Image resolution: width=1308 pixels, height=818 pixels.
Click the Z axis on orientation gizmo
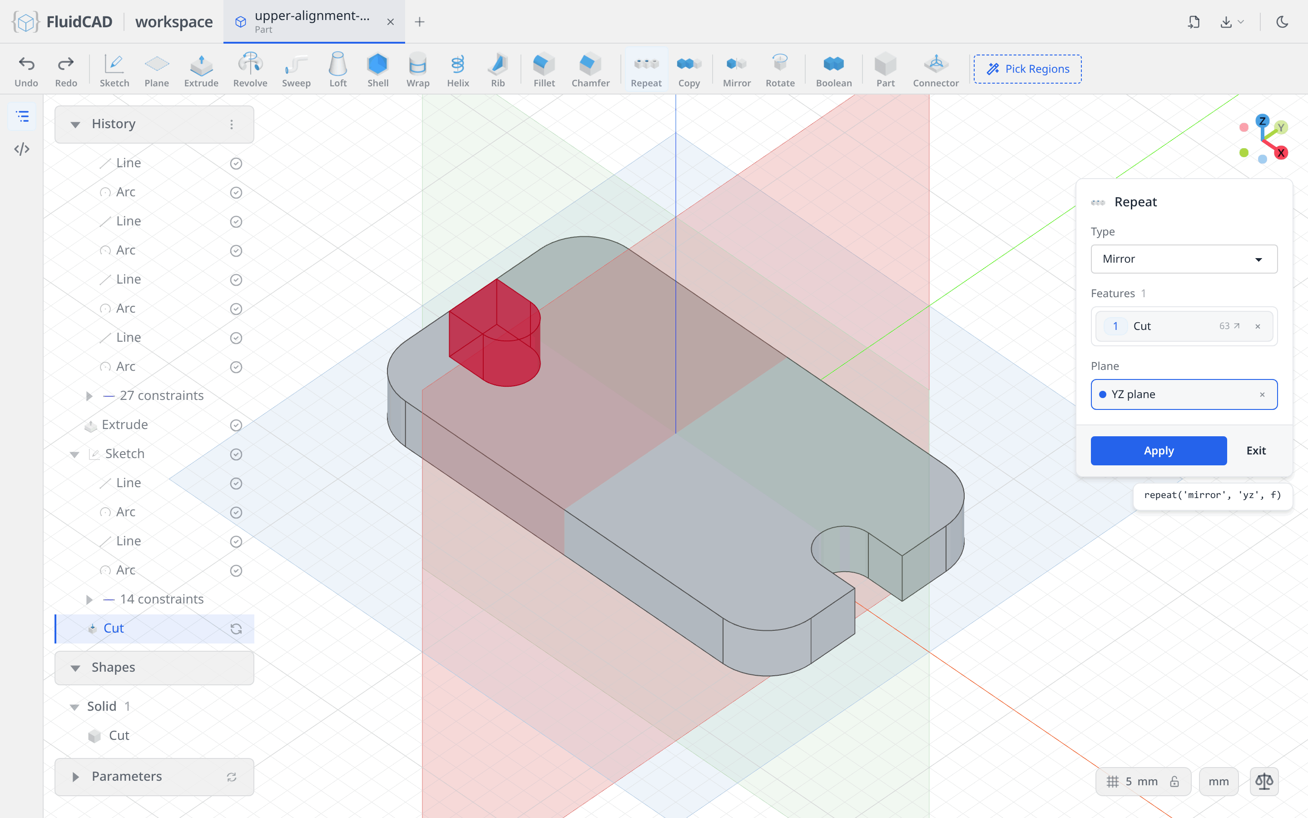[x=1262, y=120]
